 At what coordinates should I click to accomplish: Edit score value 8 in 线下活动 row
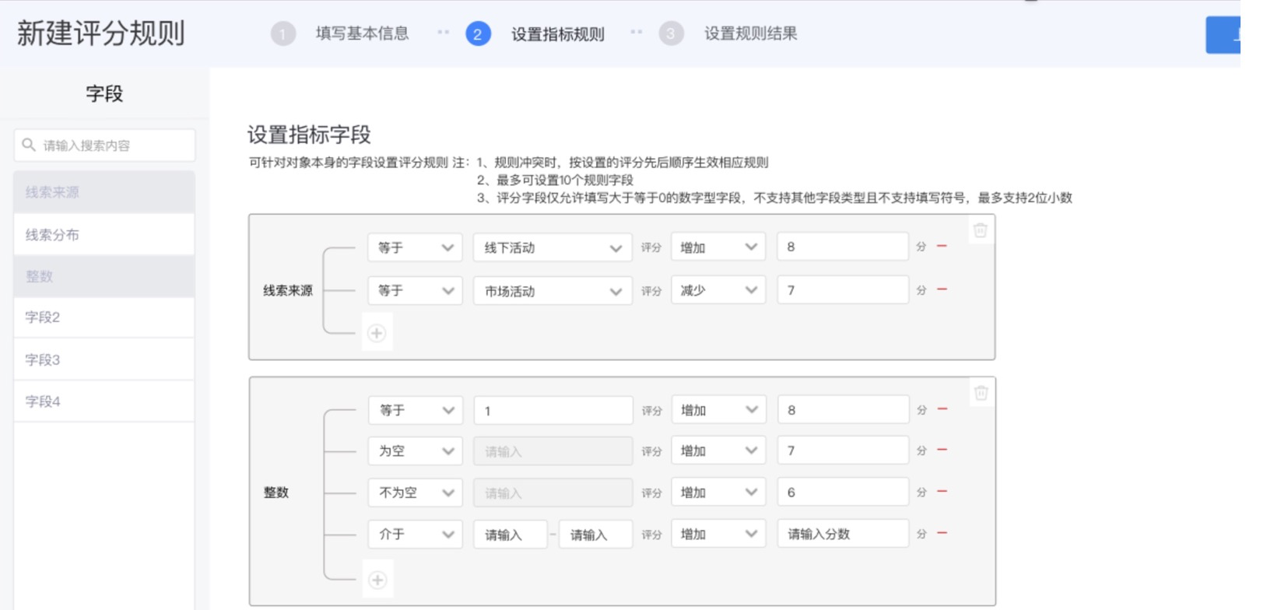click(843, 247)
